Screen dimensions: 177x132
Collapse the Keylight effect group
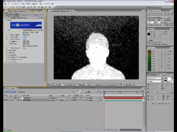7,16
